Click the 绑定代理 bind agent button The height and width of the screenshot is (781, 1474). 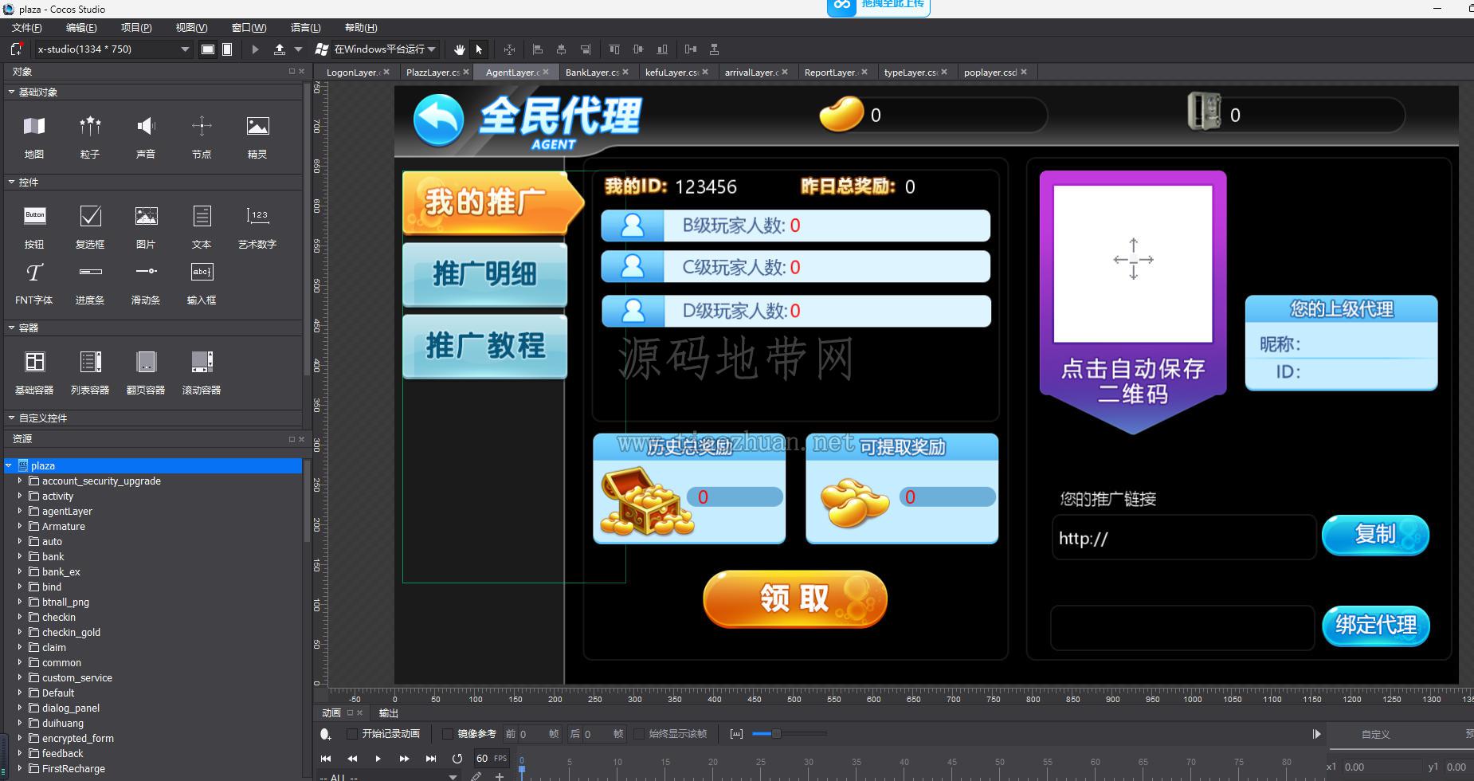click(x=1376, y=626)
